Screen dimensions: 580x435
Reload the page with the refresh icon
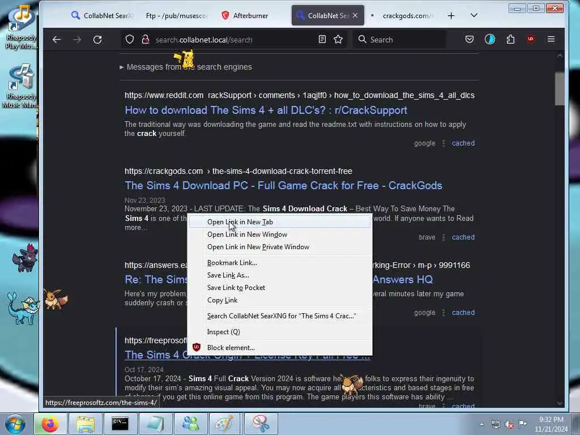pos(97,40)
